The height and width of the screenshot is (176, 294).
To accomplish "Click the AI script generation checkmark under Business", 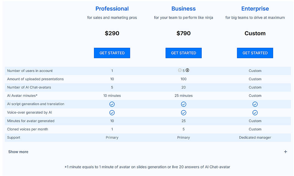I will click(184, 104).
